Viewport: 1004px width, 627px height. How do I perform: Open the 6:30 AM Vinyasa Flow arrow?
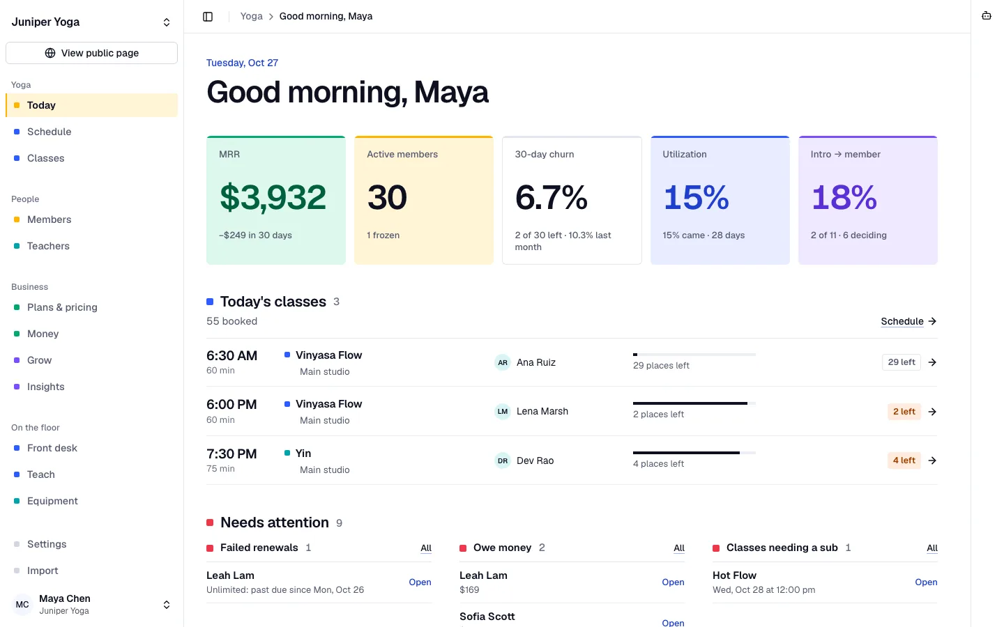(x=932, y=362)
